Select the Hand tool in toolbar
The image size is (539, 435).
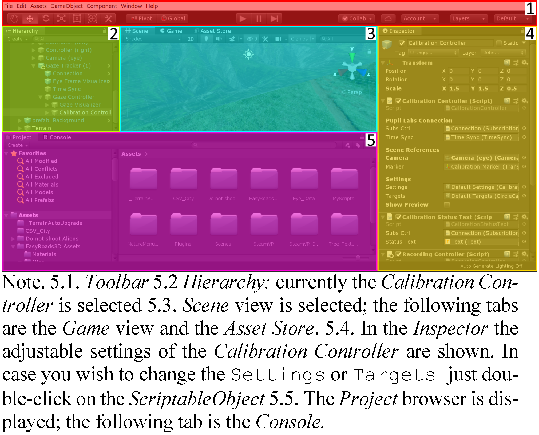coord(14,18)
